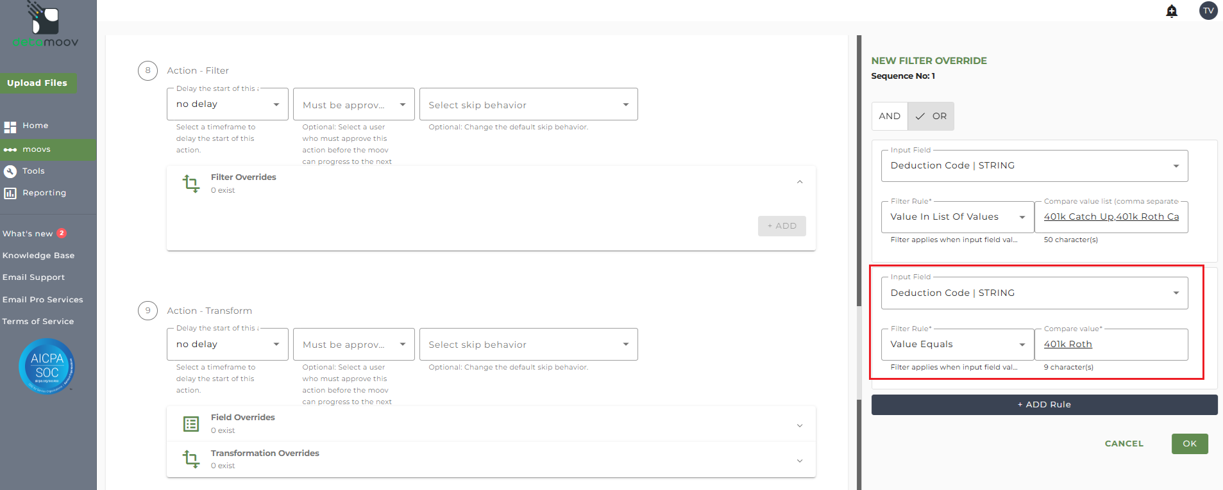Collapse the Filter Overrides panel
1223x490 pixels.
coord(800,183)
